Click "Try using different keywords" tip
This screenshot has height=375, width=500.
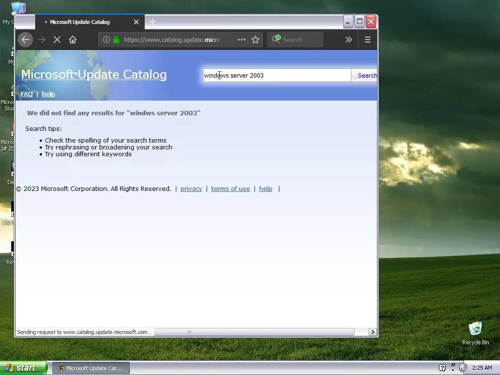[x=88, y=154]
